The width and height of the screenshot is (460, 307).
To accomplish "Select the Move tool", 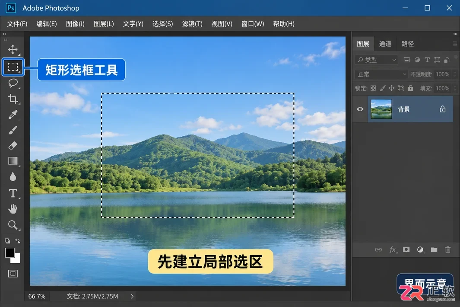I will click(x=13, y=50).
